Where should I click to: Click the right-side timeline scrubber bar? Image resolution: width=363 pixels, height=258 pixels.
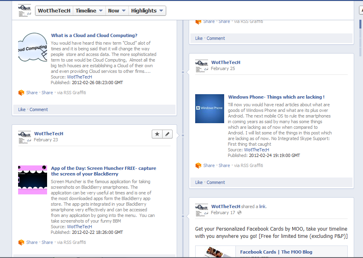pos(360,38)
